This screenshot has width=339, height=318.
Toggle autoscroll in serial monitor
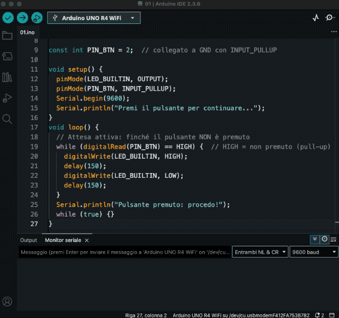pyautogui.click(x=315, y=239)
